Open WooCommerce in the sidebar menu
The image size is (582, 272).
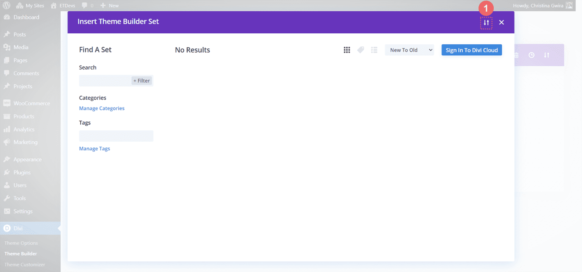(x=31, y=103)
